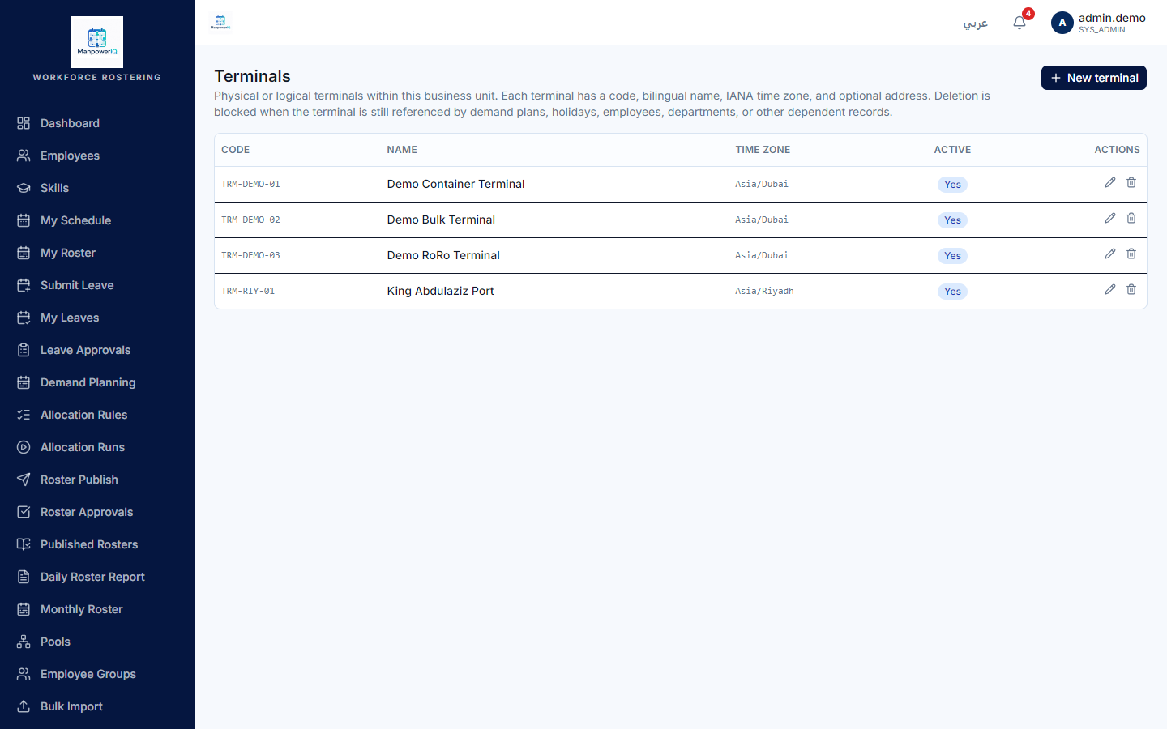
Task: Click the NAME column header
Action: (402, 150)
